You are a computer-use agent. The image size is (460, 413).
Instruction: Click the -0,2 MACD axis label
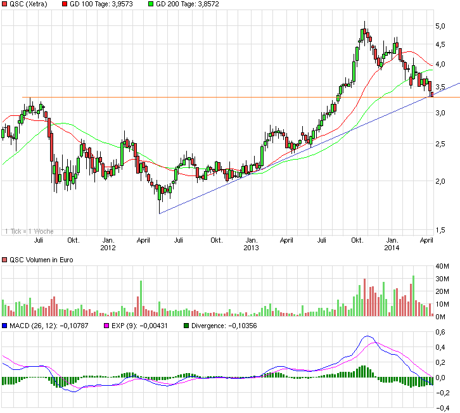point(442,393)
